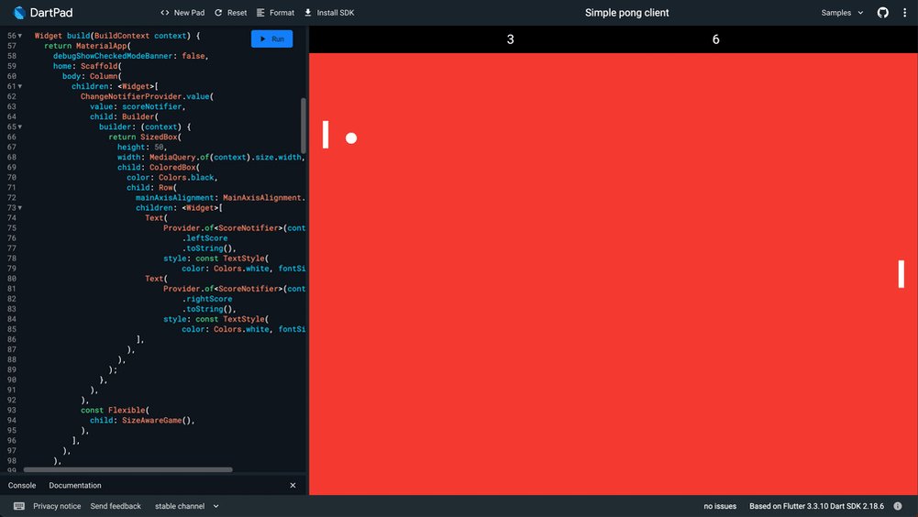Click 'const Flexible' in line 93

(x=113, y=411)
